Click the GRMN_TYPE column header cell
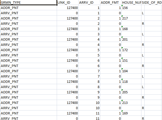Image resolution: width=162 pixels, height=120 pixels. 28,2
